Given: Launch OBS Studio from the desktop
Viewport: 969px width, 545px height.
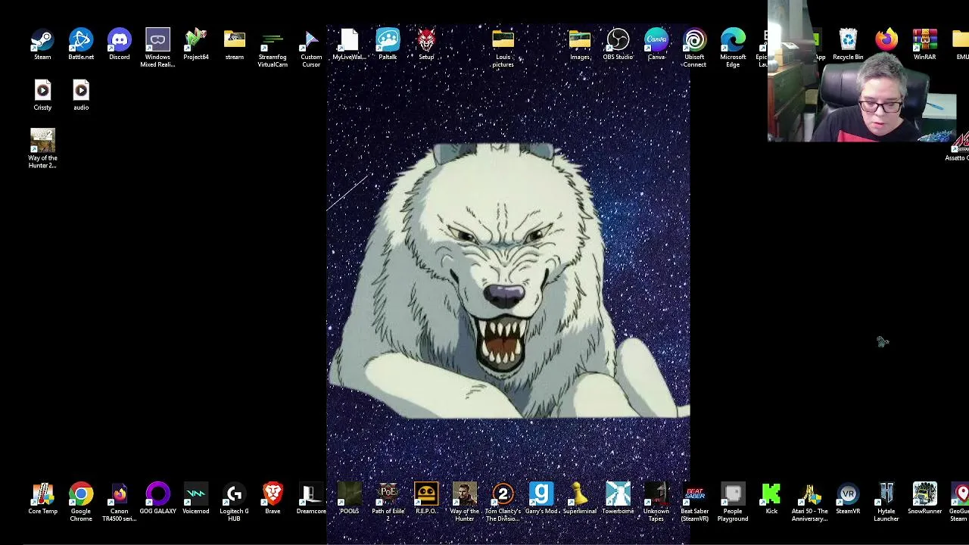Looking at the screenshot, I should (618, 40).
